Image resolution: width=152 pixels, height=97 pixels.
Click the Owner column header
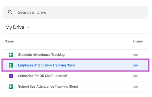click(138, 41)
